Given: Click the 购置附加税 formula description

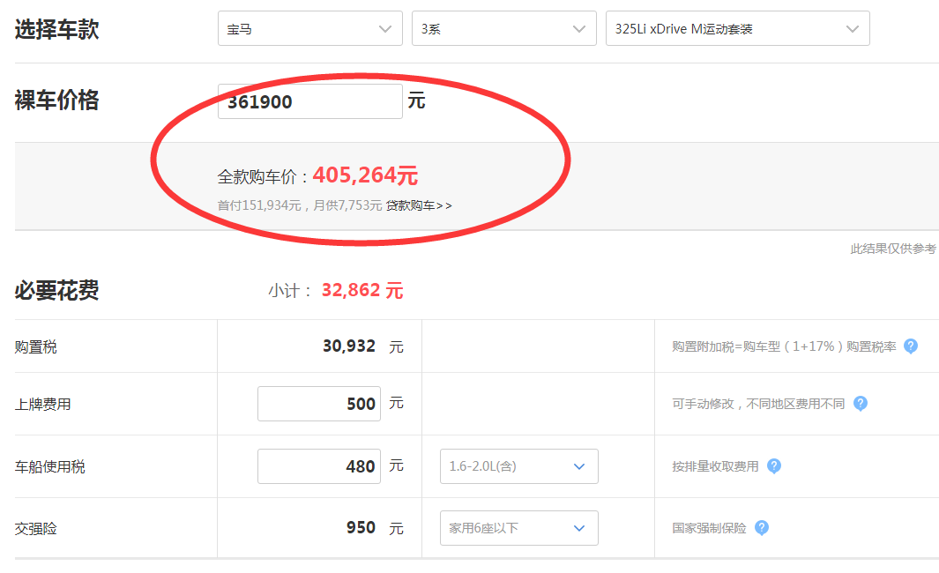Looking at the screenshot, I should [784, 346].
